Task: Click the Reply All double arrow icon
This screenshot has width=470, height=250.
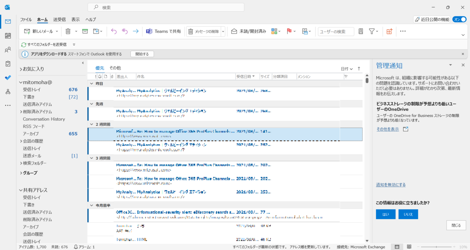Action: [x=125, y=31]
